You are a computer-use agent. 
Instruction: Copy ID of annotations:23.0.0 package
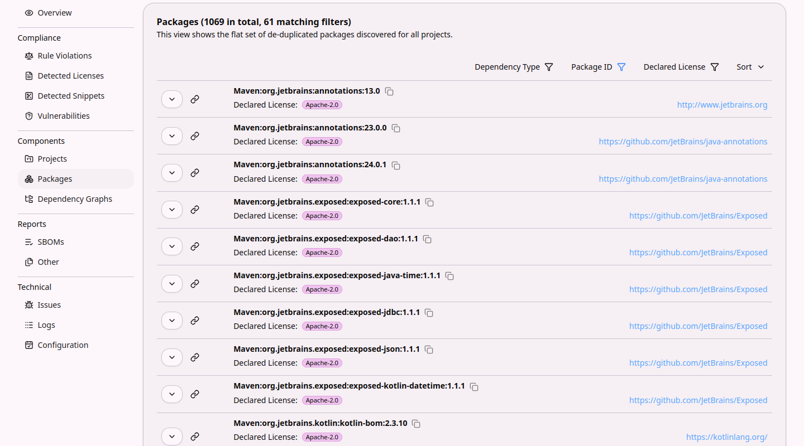396,128
